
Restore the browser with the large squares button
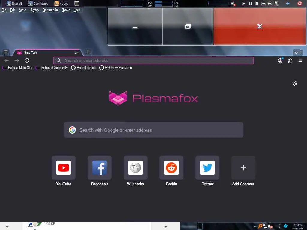tap(188, 26)
